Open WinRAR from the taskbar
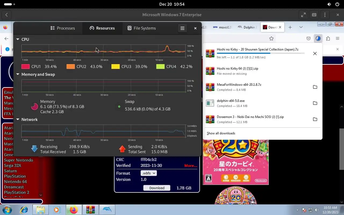 point(90,210)
